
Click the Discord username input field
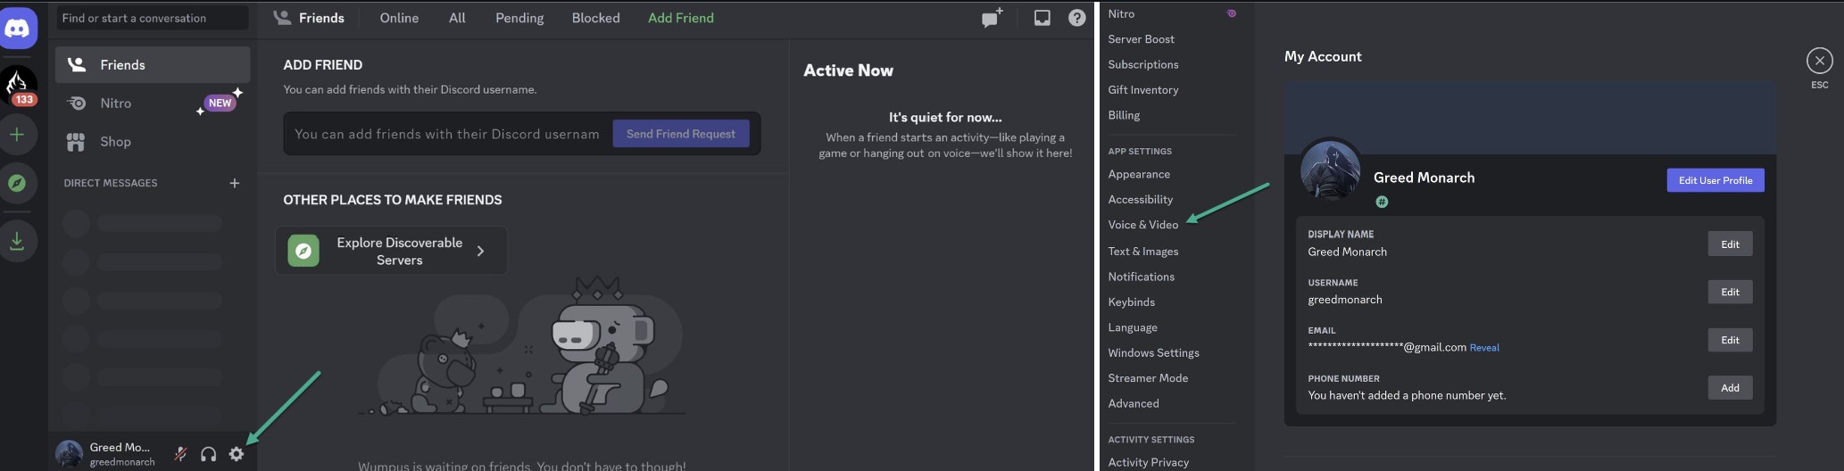pyautogui.click(x=447, y=134)
